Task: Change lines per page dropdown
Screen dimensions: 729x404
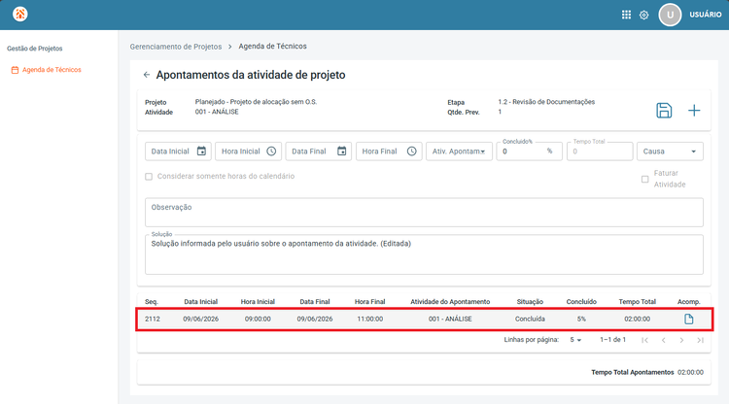Action: pos(575,340)
